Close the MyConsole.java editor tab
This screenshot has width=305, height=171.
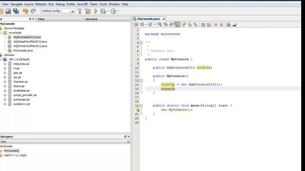click(164, 19)
